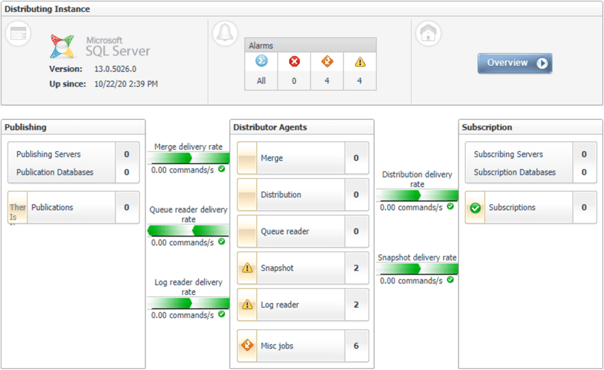Open the Queue reader agents row
The width and height of the screenshot is (604, 370).
click(303, 231)
